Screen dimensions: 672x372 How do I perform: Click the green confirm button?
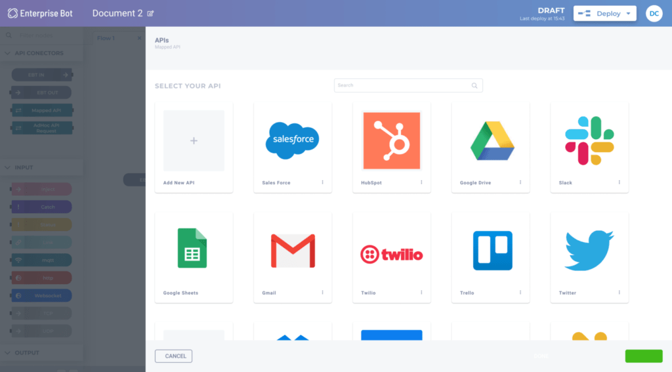[644, 356]
